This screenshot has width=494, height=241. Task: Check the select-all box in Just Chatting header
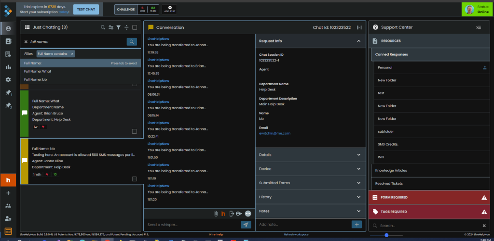(x=135, y=27)
